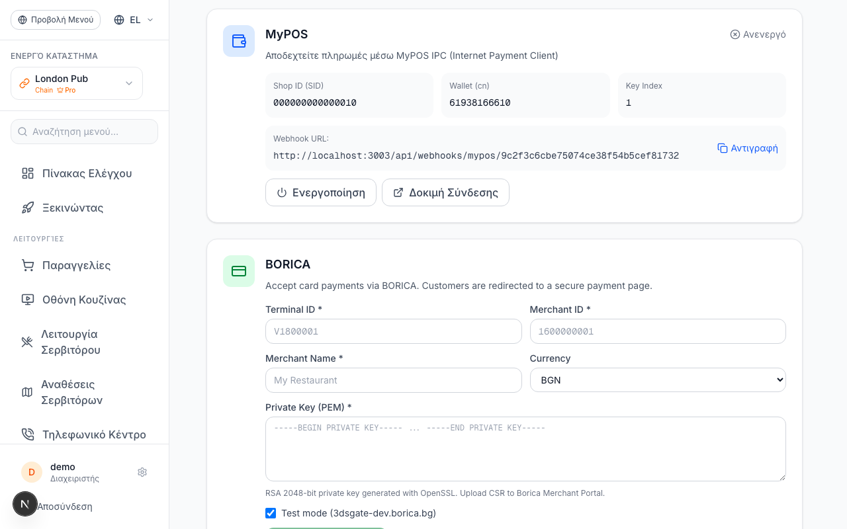847x529 pixels.
Task: Click the Private Key (PEM) text area
Action: [x=525, y=449]
